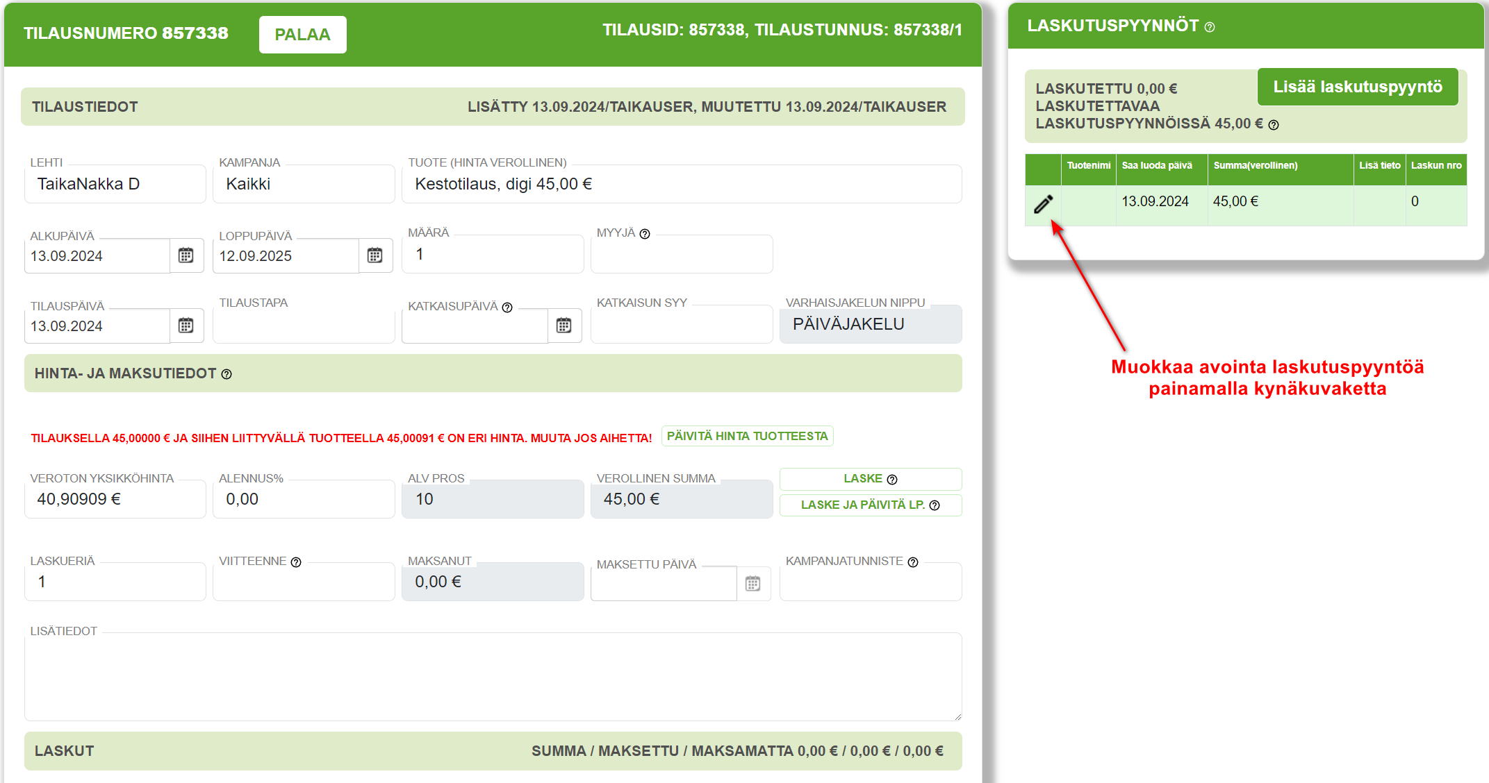1489x783 pixels.
Task: Click the help icon after Laskutuspyynnöissä 45,00 €
Action: pos(1274,125)
